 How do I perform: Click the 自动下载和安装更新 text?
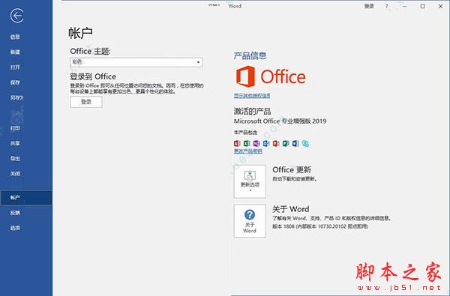tap(295, 178)
